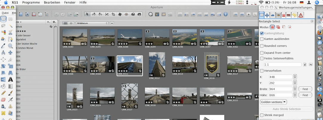The image size is (323, 120).
Task: Enable the Rounded corners checkbox
Action: [262, 46]
